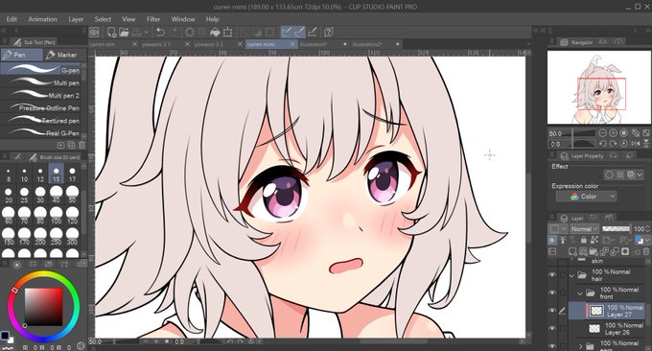Viewport: 652px width, 351px height.
Task: Click the Open file folder icon
Action: 124,32
